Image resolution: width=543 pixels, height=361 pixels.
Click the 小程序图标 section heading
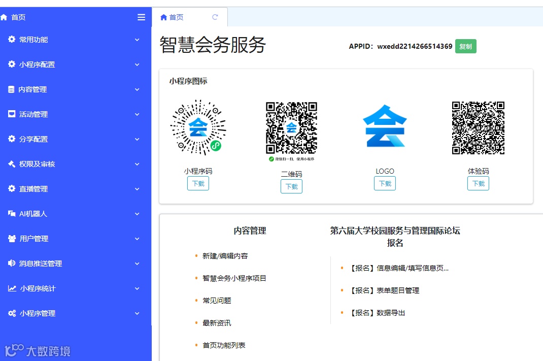188,81
